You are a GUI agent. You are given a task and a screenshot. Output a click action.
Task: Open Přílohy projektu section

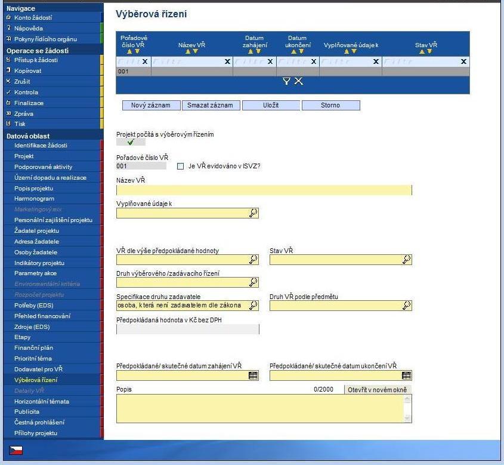click(x=36, y=433)
